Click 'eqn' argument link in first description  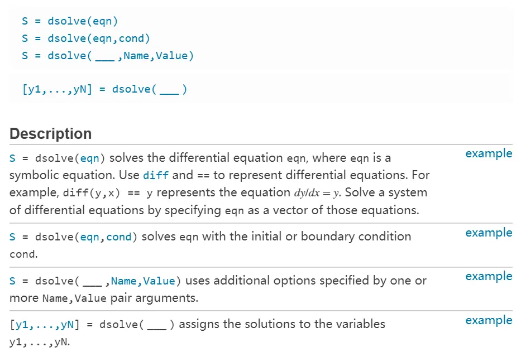[90, 158]
